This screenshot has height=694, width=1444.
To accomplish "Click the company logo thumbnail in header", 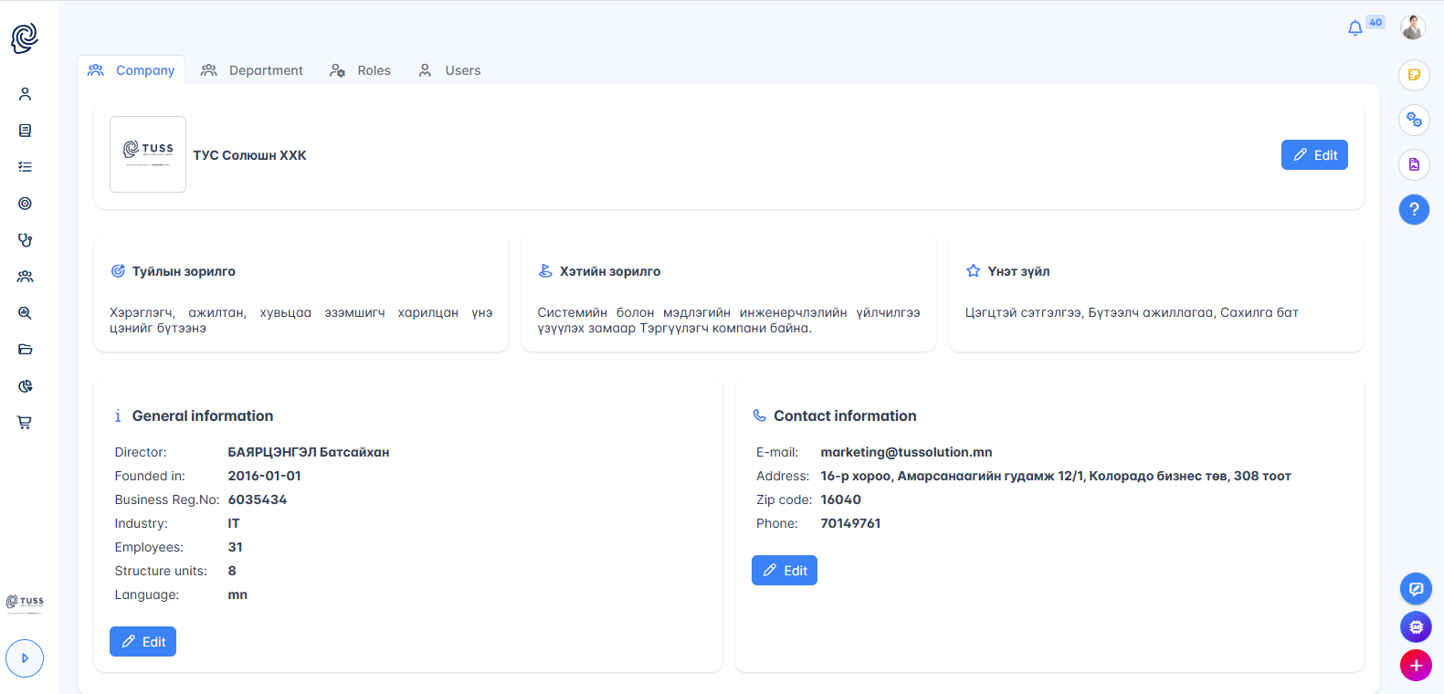I will (x=148, y=154).
